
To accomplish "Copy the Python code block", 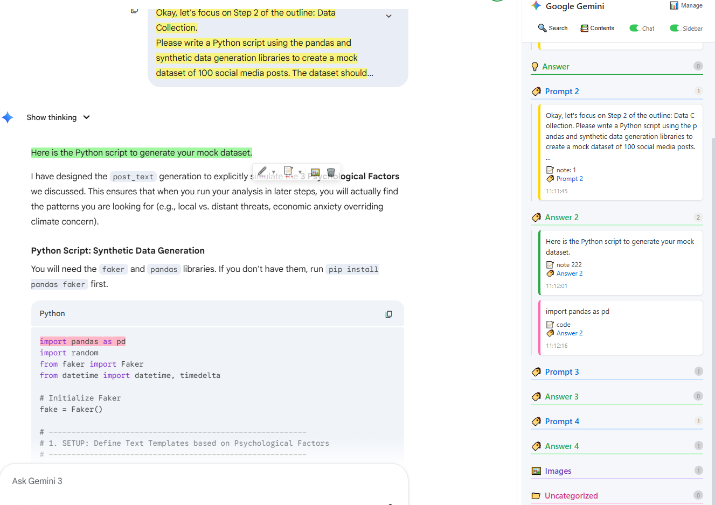I will pos(388,314).
